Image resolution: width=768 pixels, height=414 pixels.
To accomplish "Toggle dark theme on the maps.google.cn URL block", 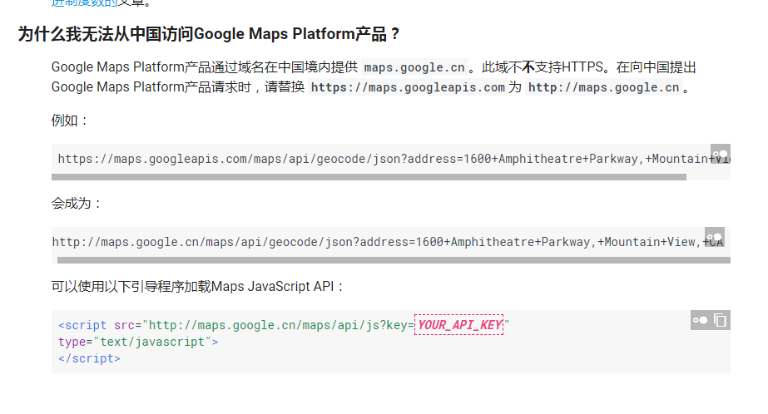I will (x=715, y=236).
